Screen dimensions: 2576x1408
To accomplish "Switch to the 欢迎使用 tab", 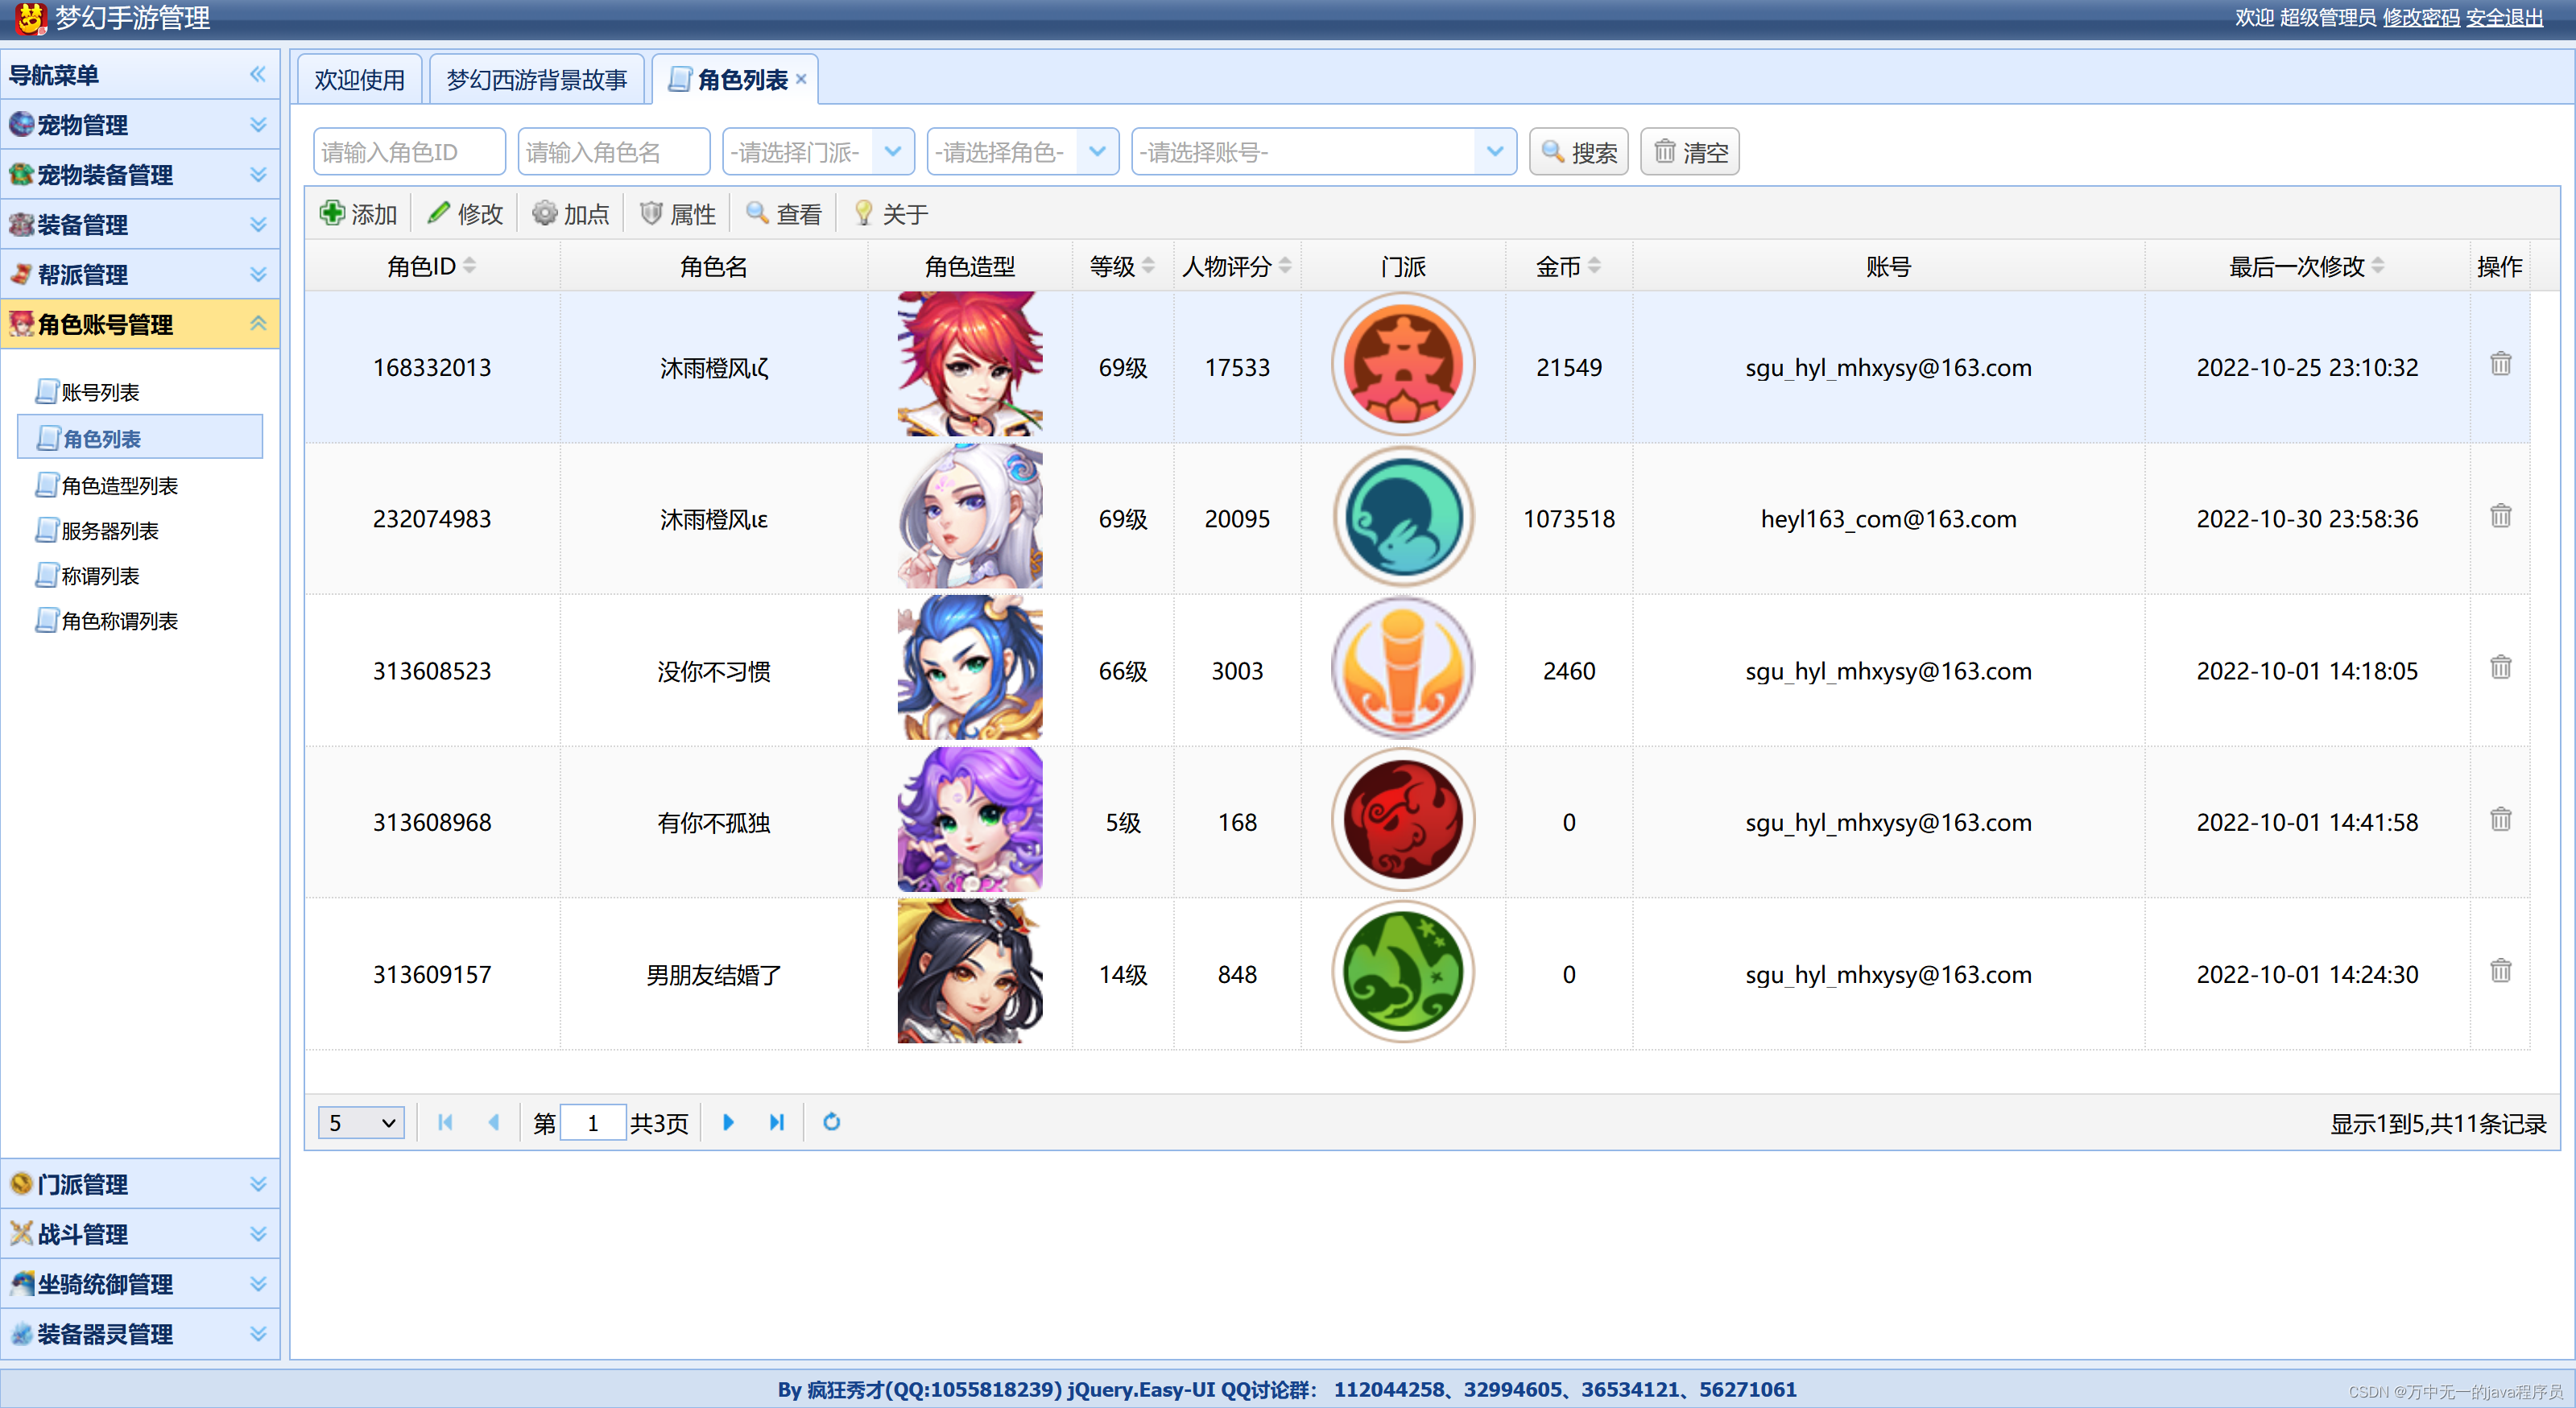I will tap(359, 78).
